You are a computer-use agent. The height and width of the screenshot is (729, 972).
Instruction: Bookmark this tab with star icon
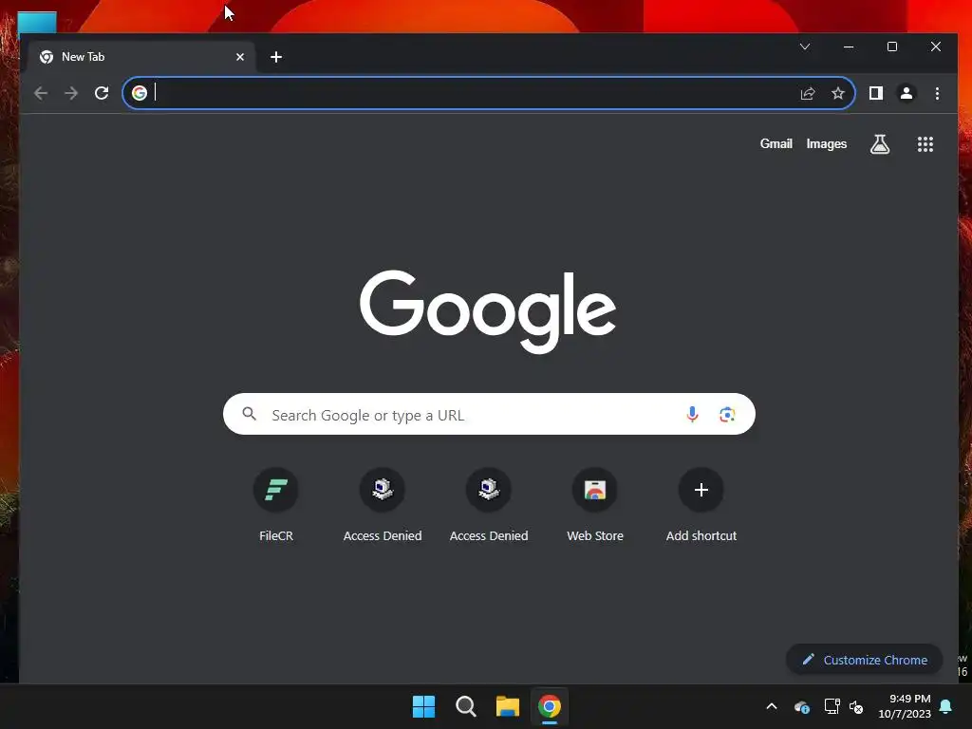click(x=838, y=94)
